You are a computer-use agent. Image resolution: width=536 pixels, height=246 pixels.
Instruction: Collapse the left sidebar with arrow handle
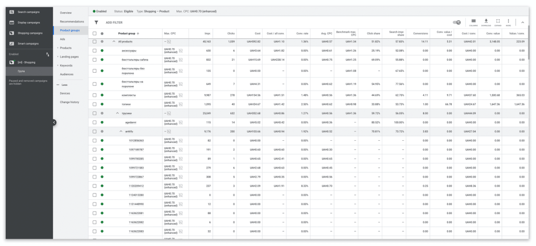pos(53,122)
